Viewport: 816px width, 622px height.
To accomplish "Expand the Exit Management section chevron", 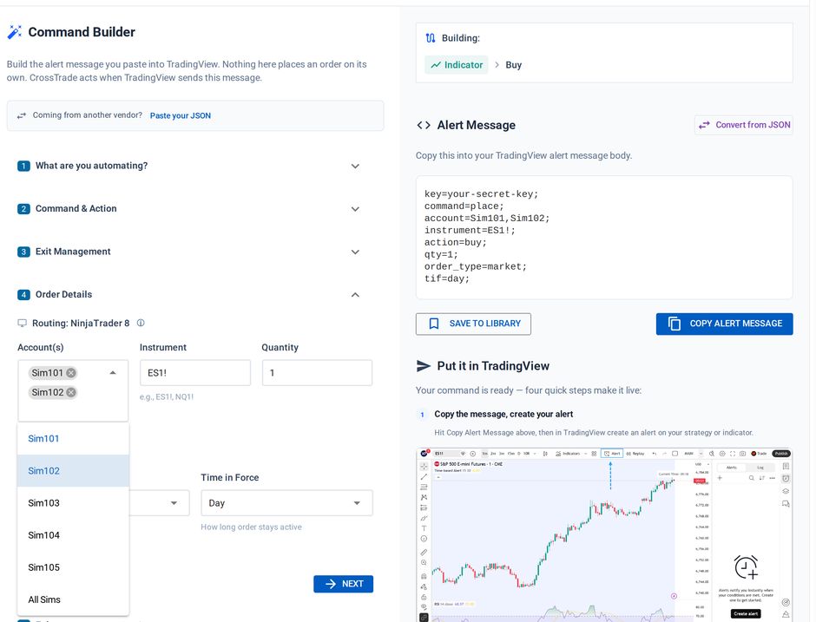I will click(355, 252).
